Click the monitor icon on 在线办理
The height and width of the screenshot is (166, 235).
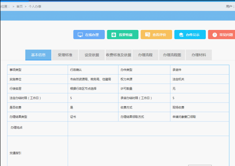coord(80,35)
